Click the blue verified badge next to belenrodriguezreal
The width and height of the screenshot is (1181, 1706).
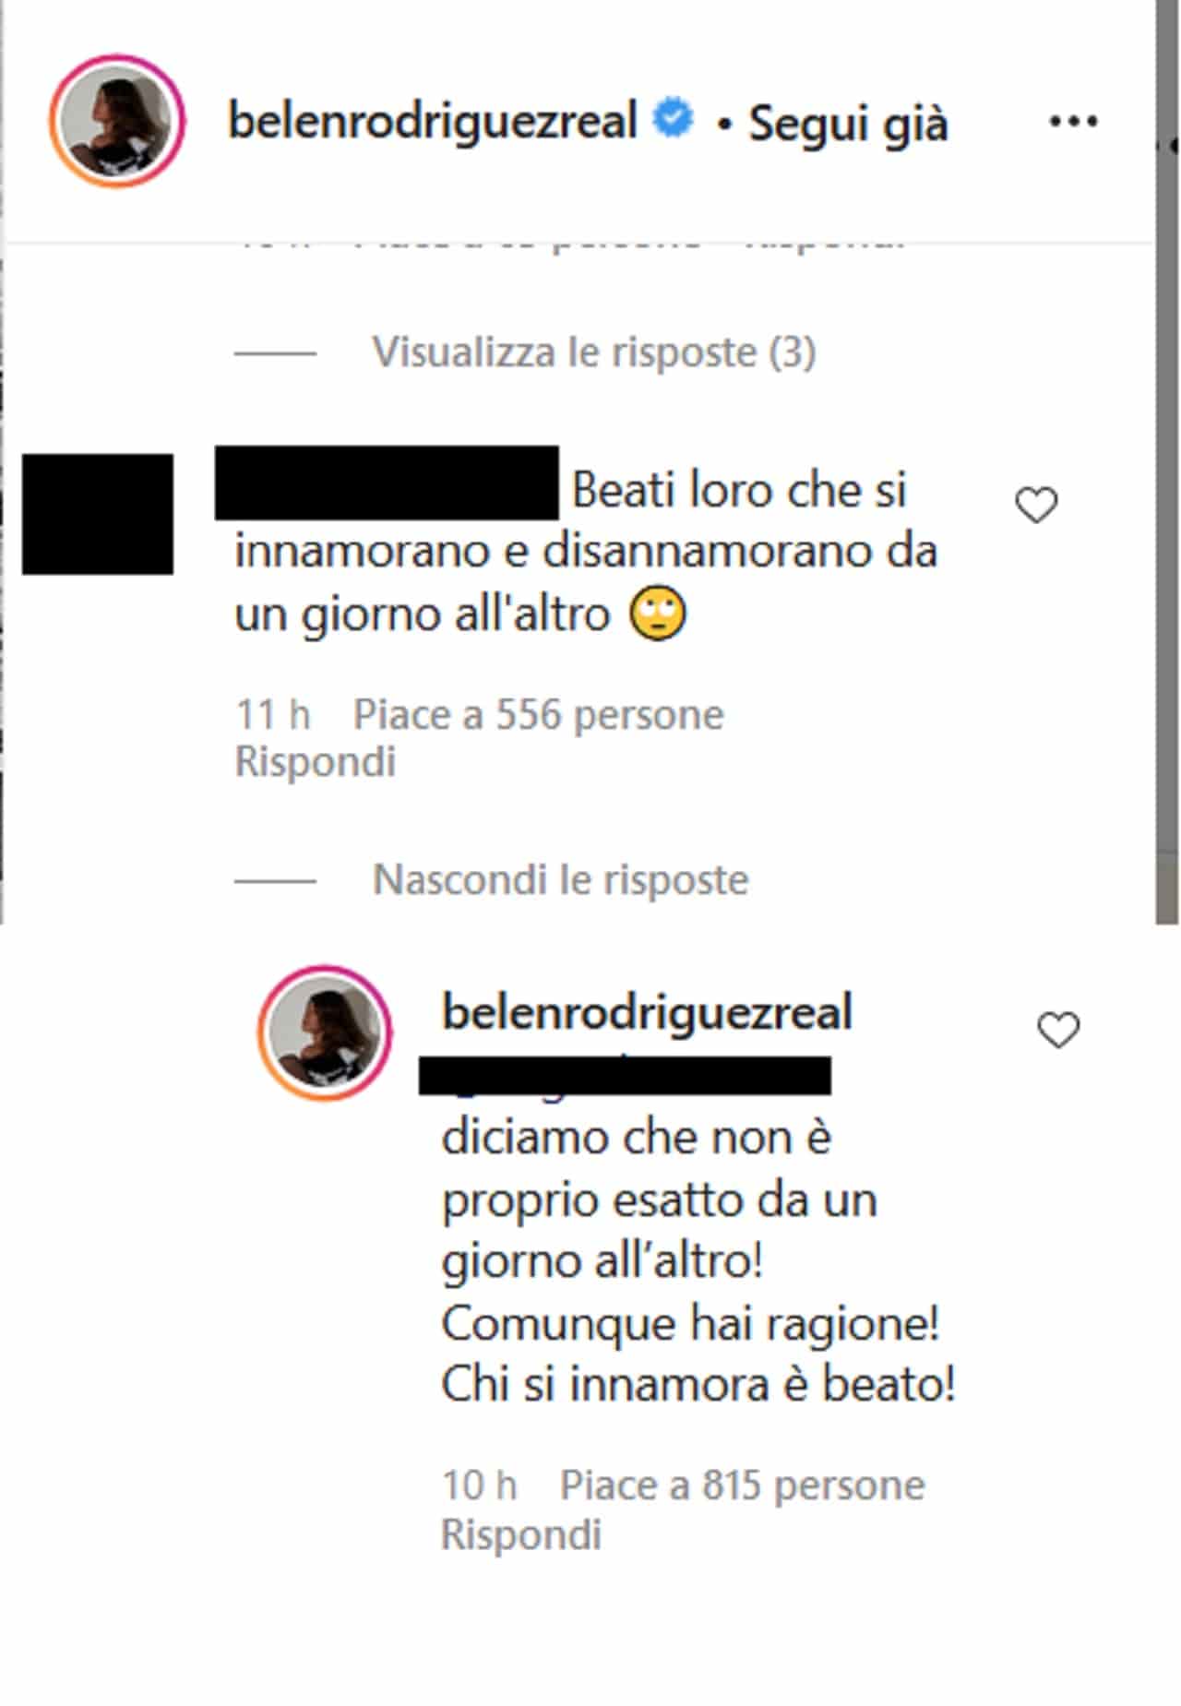674,120
